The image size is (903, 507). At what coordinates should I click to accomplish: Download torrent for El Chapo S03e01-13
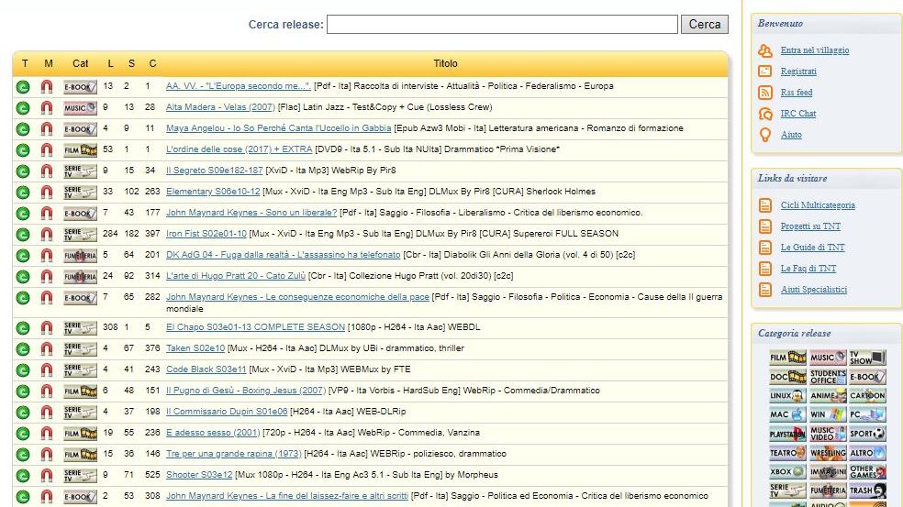(x=23, y=328)
